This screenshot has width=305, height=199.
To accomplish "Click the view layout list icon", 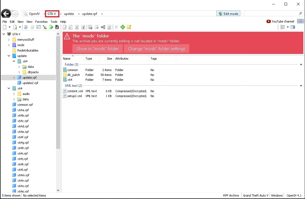I will 282,27.
